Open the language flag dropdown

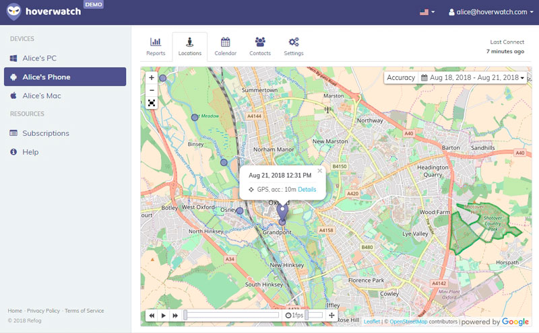427,12
